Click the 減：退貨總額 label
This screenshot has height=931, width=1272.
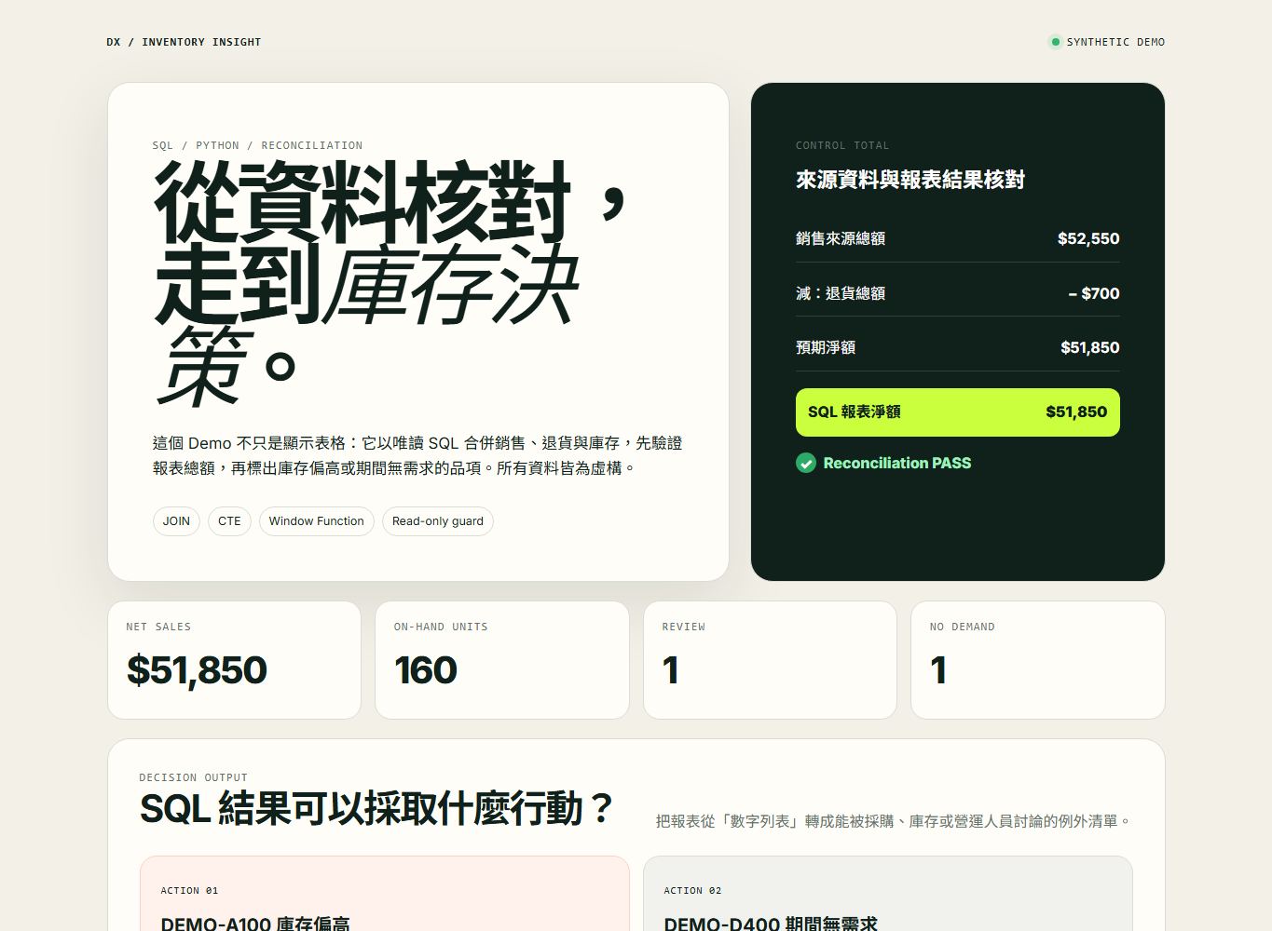(x=841, y=293)
